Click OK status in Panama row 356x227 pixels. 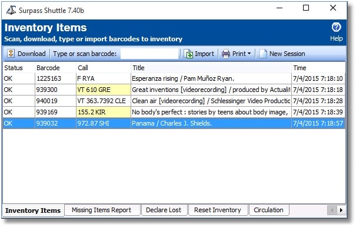[x=19, y=123]
